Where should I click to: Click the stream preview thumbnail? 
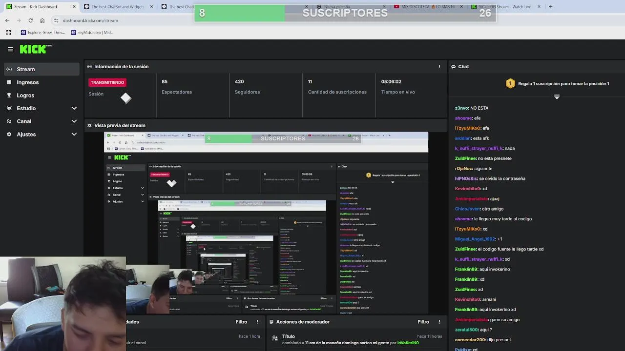(266, 223)
